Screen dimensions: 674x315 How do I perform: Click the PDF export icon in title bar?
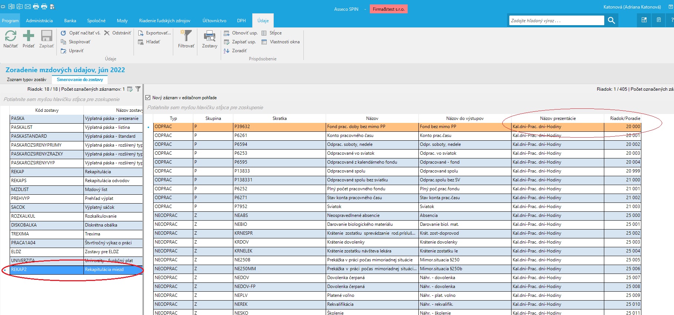pyautogui.click(x=19, y=6)
